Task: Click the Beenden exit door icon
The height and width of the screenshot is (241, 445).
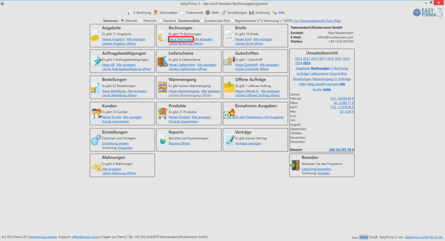Action: [x=295, y=165]
